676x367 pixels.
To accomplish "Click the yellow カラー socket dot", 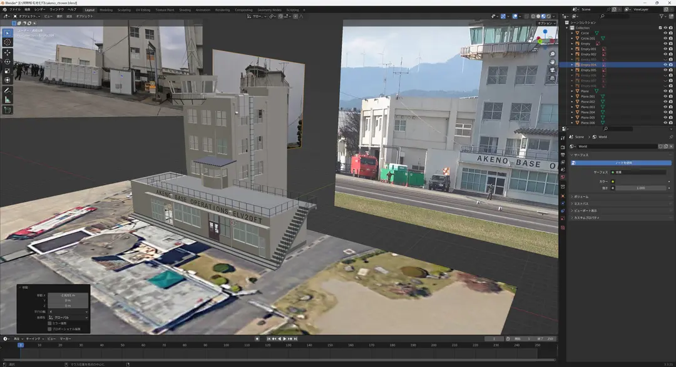I will coord(613,182).
